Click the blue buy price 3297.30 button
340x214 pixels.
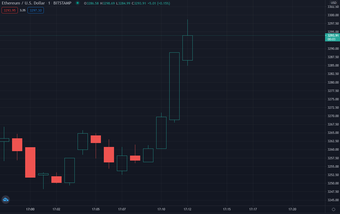point(36,10)
